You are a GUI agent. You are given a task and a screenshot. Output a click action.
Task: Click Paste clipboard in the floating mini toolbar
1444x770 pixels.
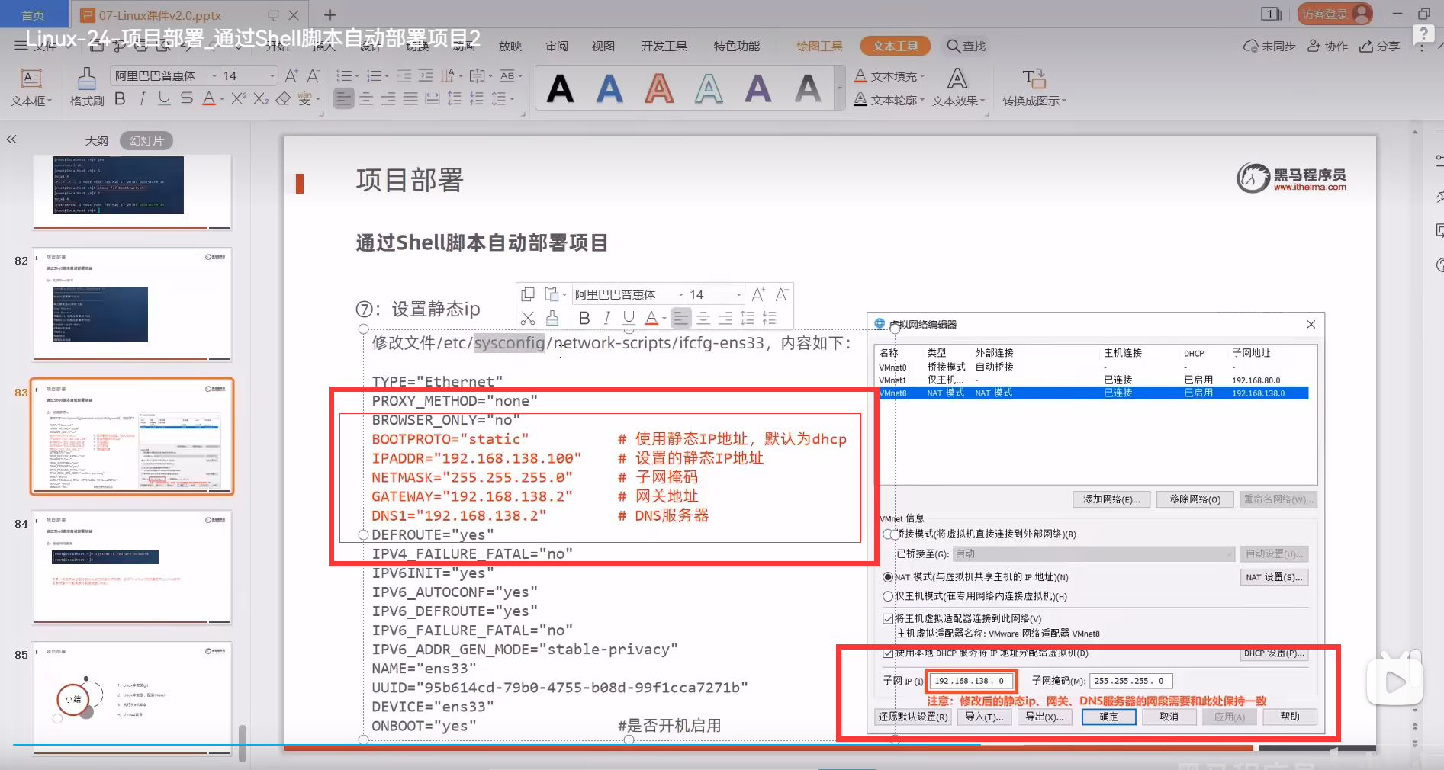pos(552,294)
